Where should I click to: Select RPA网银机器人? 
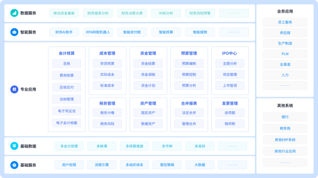point(98,32)
